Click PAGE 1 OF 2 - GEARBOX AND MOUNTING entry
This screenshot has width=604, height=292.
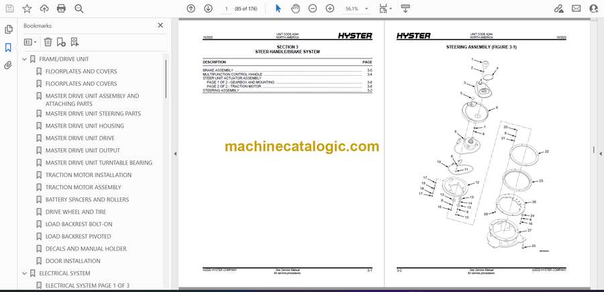[x=240, y=82]
